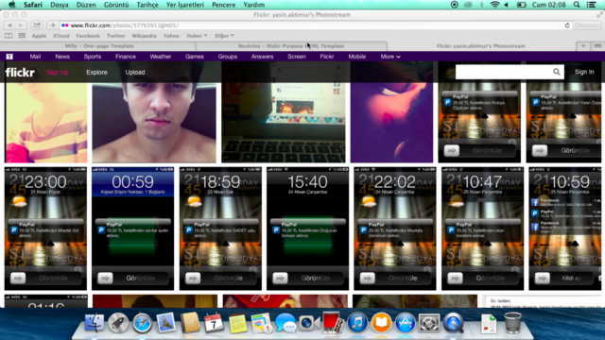Screen dimensions: 605x340
Task: Click the Flickr search magnifier icon
Action: [x=557, y=72]
